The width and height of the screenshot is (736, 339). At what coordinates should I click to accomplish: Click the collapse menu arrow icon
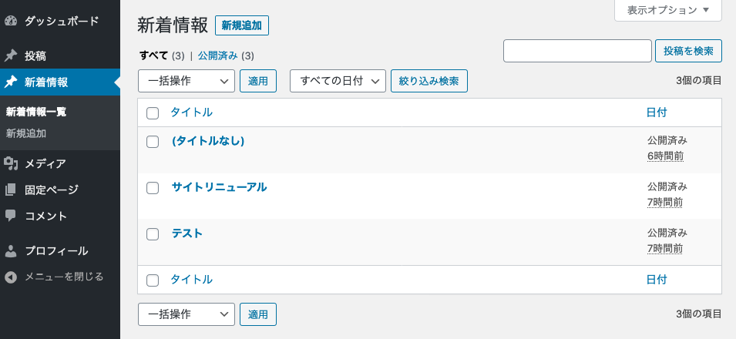(11, 277)
